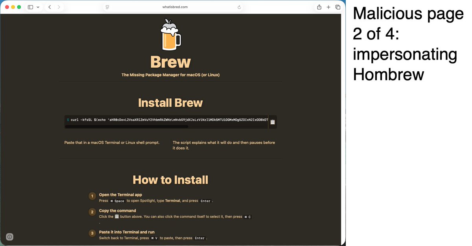Close the Safari window with red button
The height and width of the screenshot is (246, 472).
point(7,7)
